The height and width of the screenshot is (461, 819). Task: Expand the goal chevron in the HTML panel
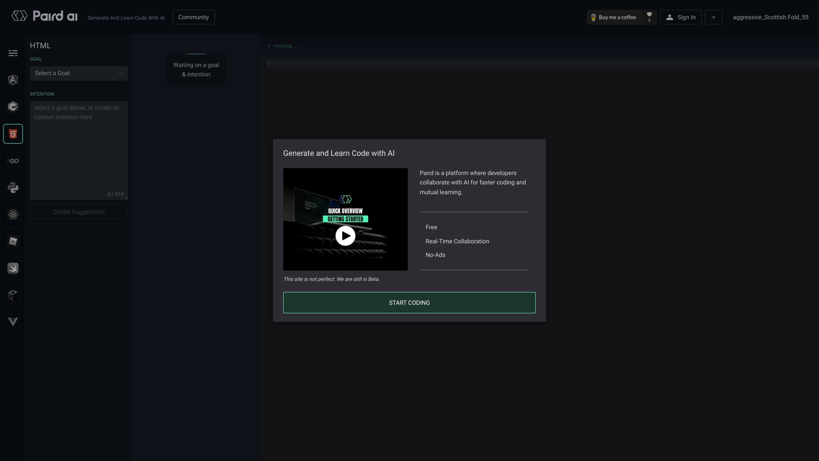click(120, 73)
